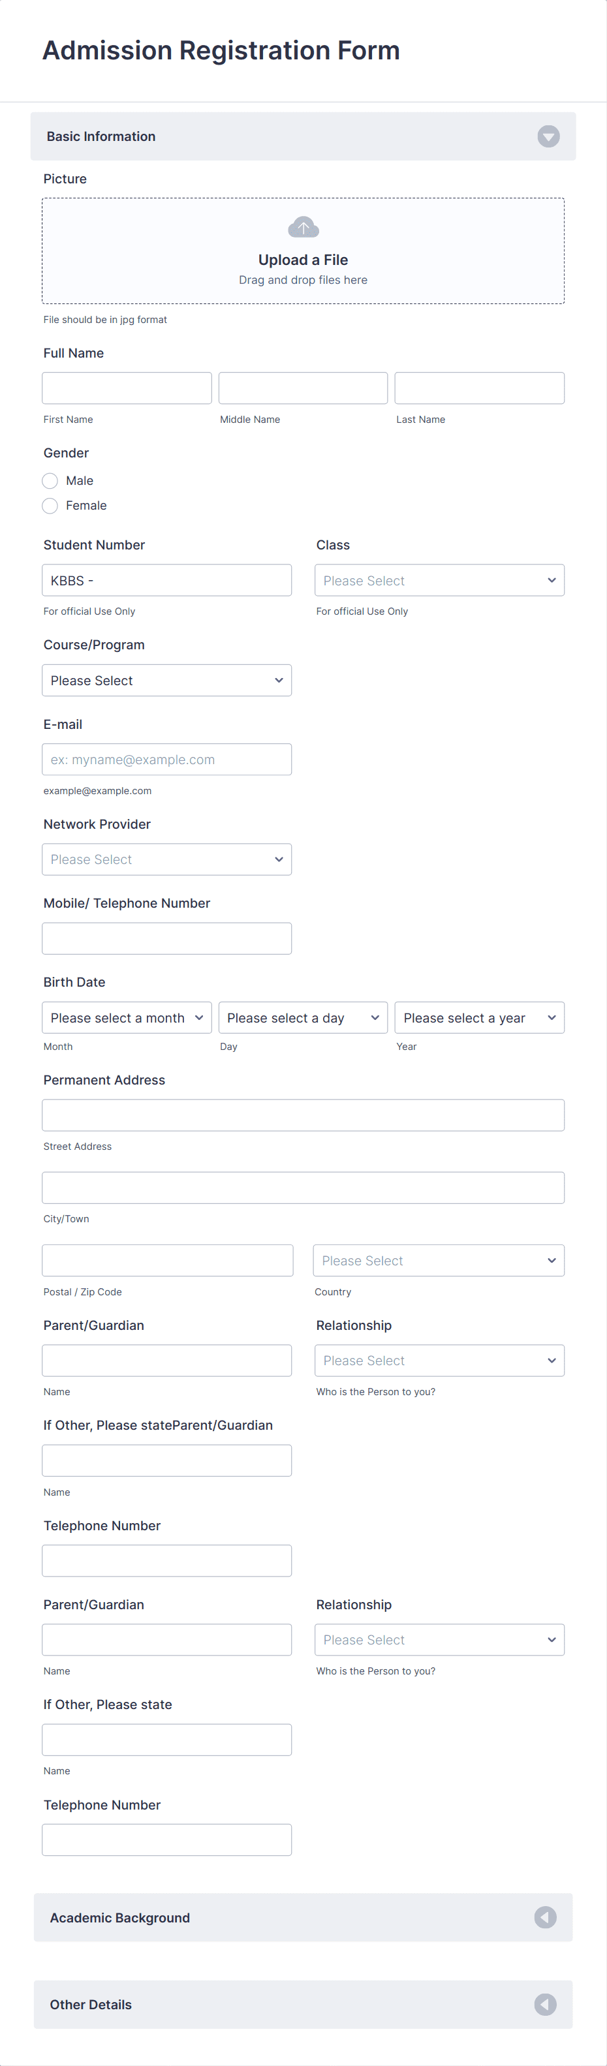
Task: Open the Country dropdown
Action: (439, 1260)
